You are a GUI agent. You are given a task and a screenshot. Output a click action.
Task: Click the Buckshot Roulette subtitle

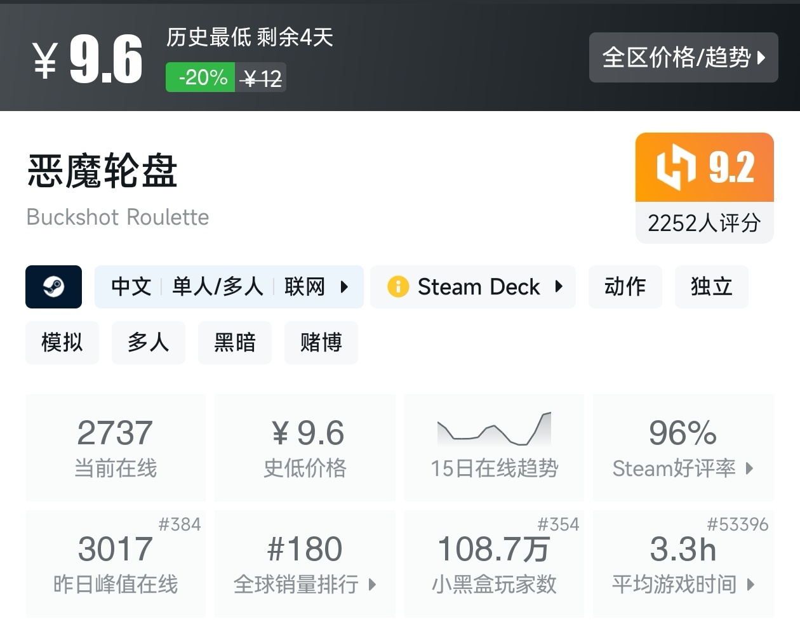pos(117,217)
